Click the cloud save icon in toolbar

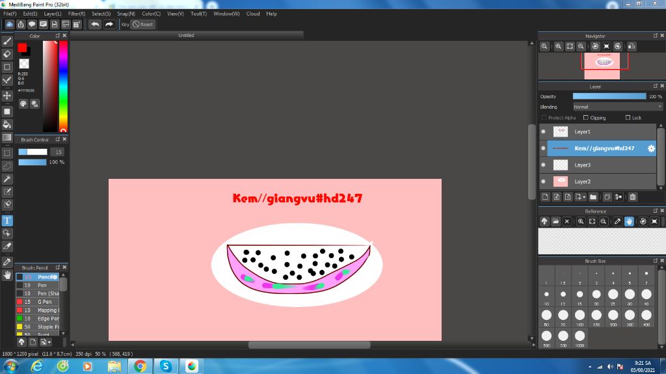(x=9, y=24)
